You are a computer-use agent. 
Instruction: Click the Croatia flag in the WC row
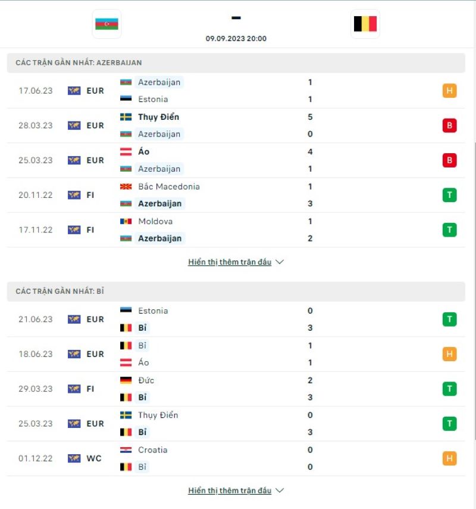126,450
